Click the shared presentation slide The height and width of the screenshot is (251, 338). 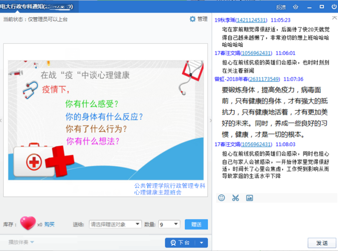click(x=106, y=120)
